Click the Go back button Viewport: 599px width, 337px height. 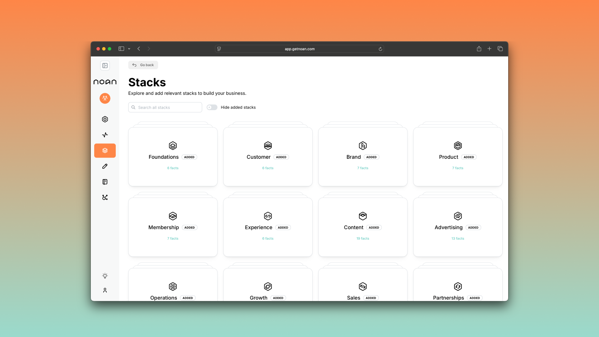tap(143, 65)
